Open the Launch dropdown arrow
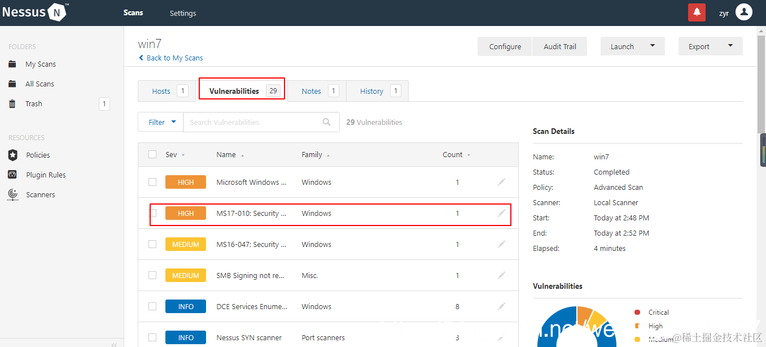The image size is (766, 347). click(x=653, y=46)
